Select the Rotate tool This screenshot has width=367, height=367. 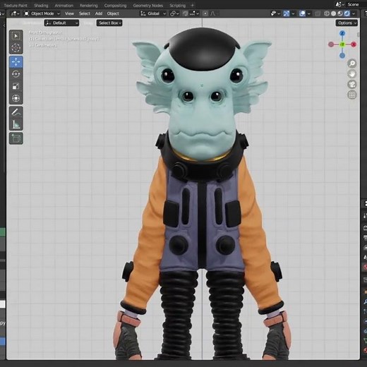(x=16, y=74)
